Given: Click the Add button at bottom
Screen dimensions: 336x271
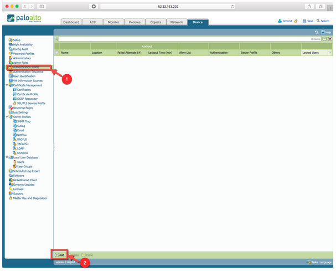Looking at the screenshot, I should coord(60,254).
